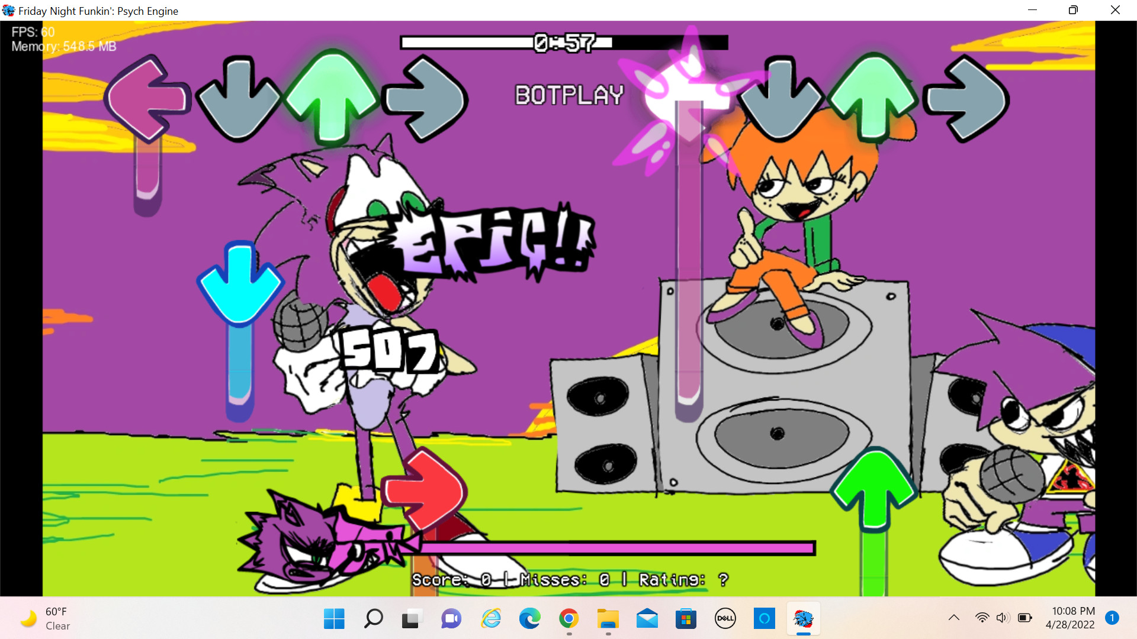Open Microsoft Store from the taskbar
This screenshot has height=639, width=1137.
686,619
